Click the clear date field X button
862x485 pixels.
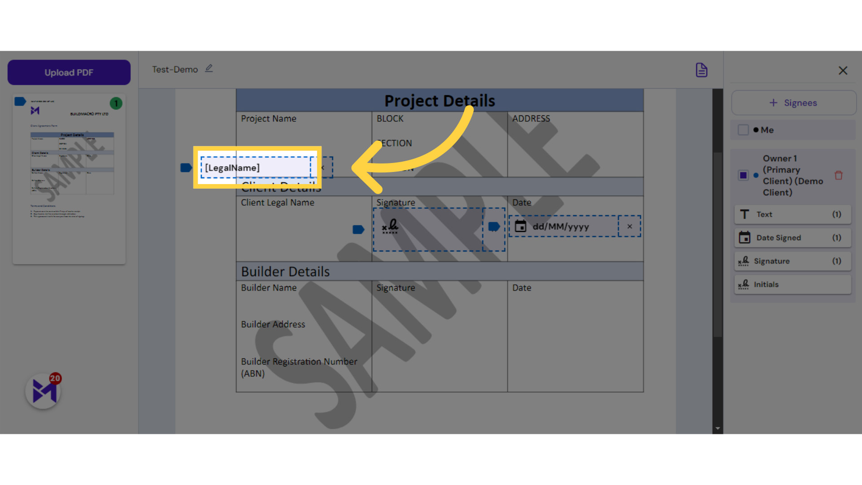point(629,226)
